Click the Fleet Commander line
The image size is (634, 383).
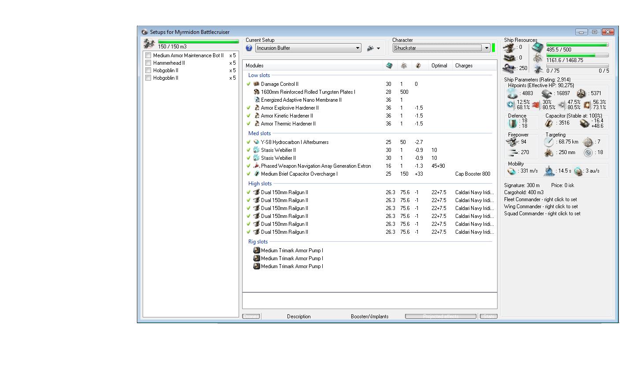[x=541, y=199]
